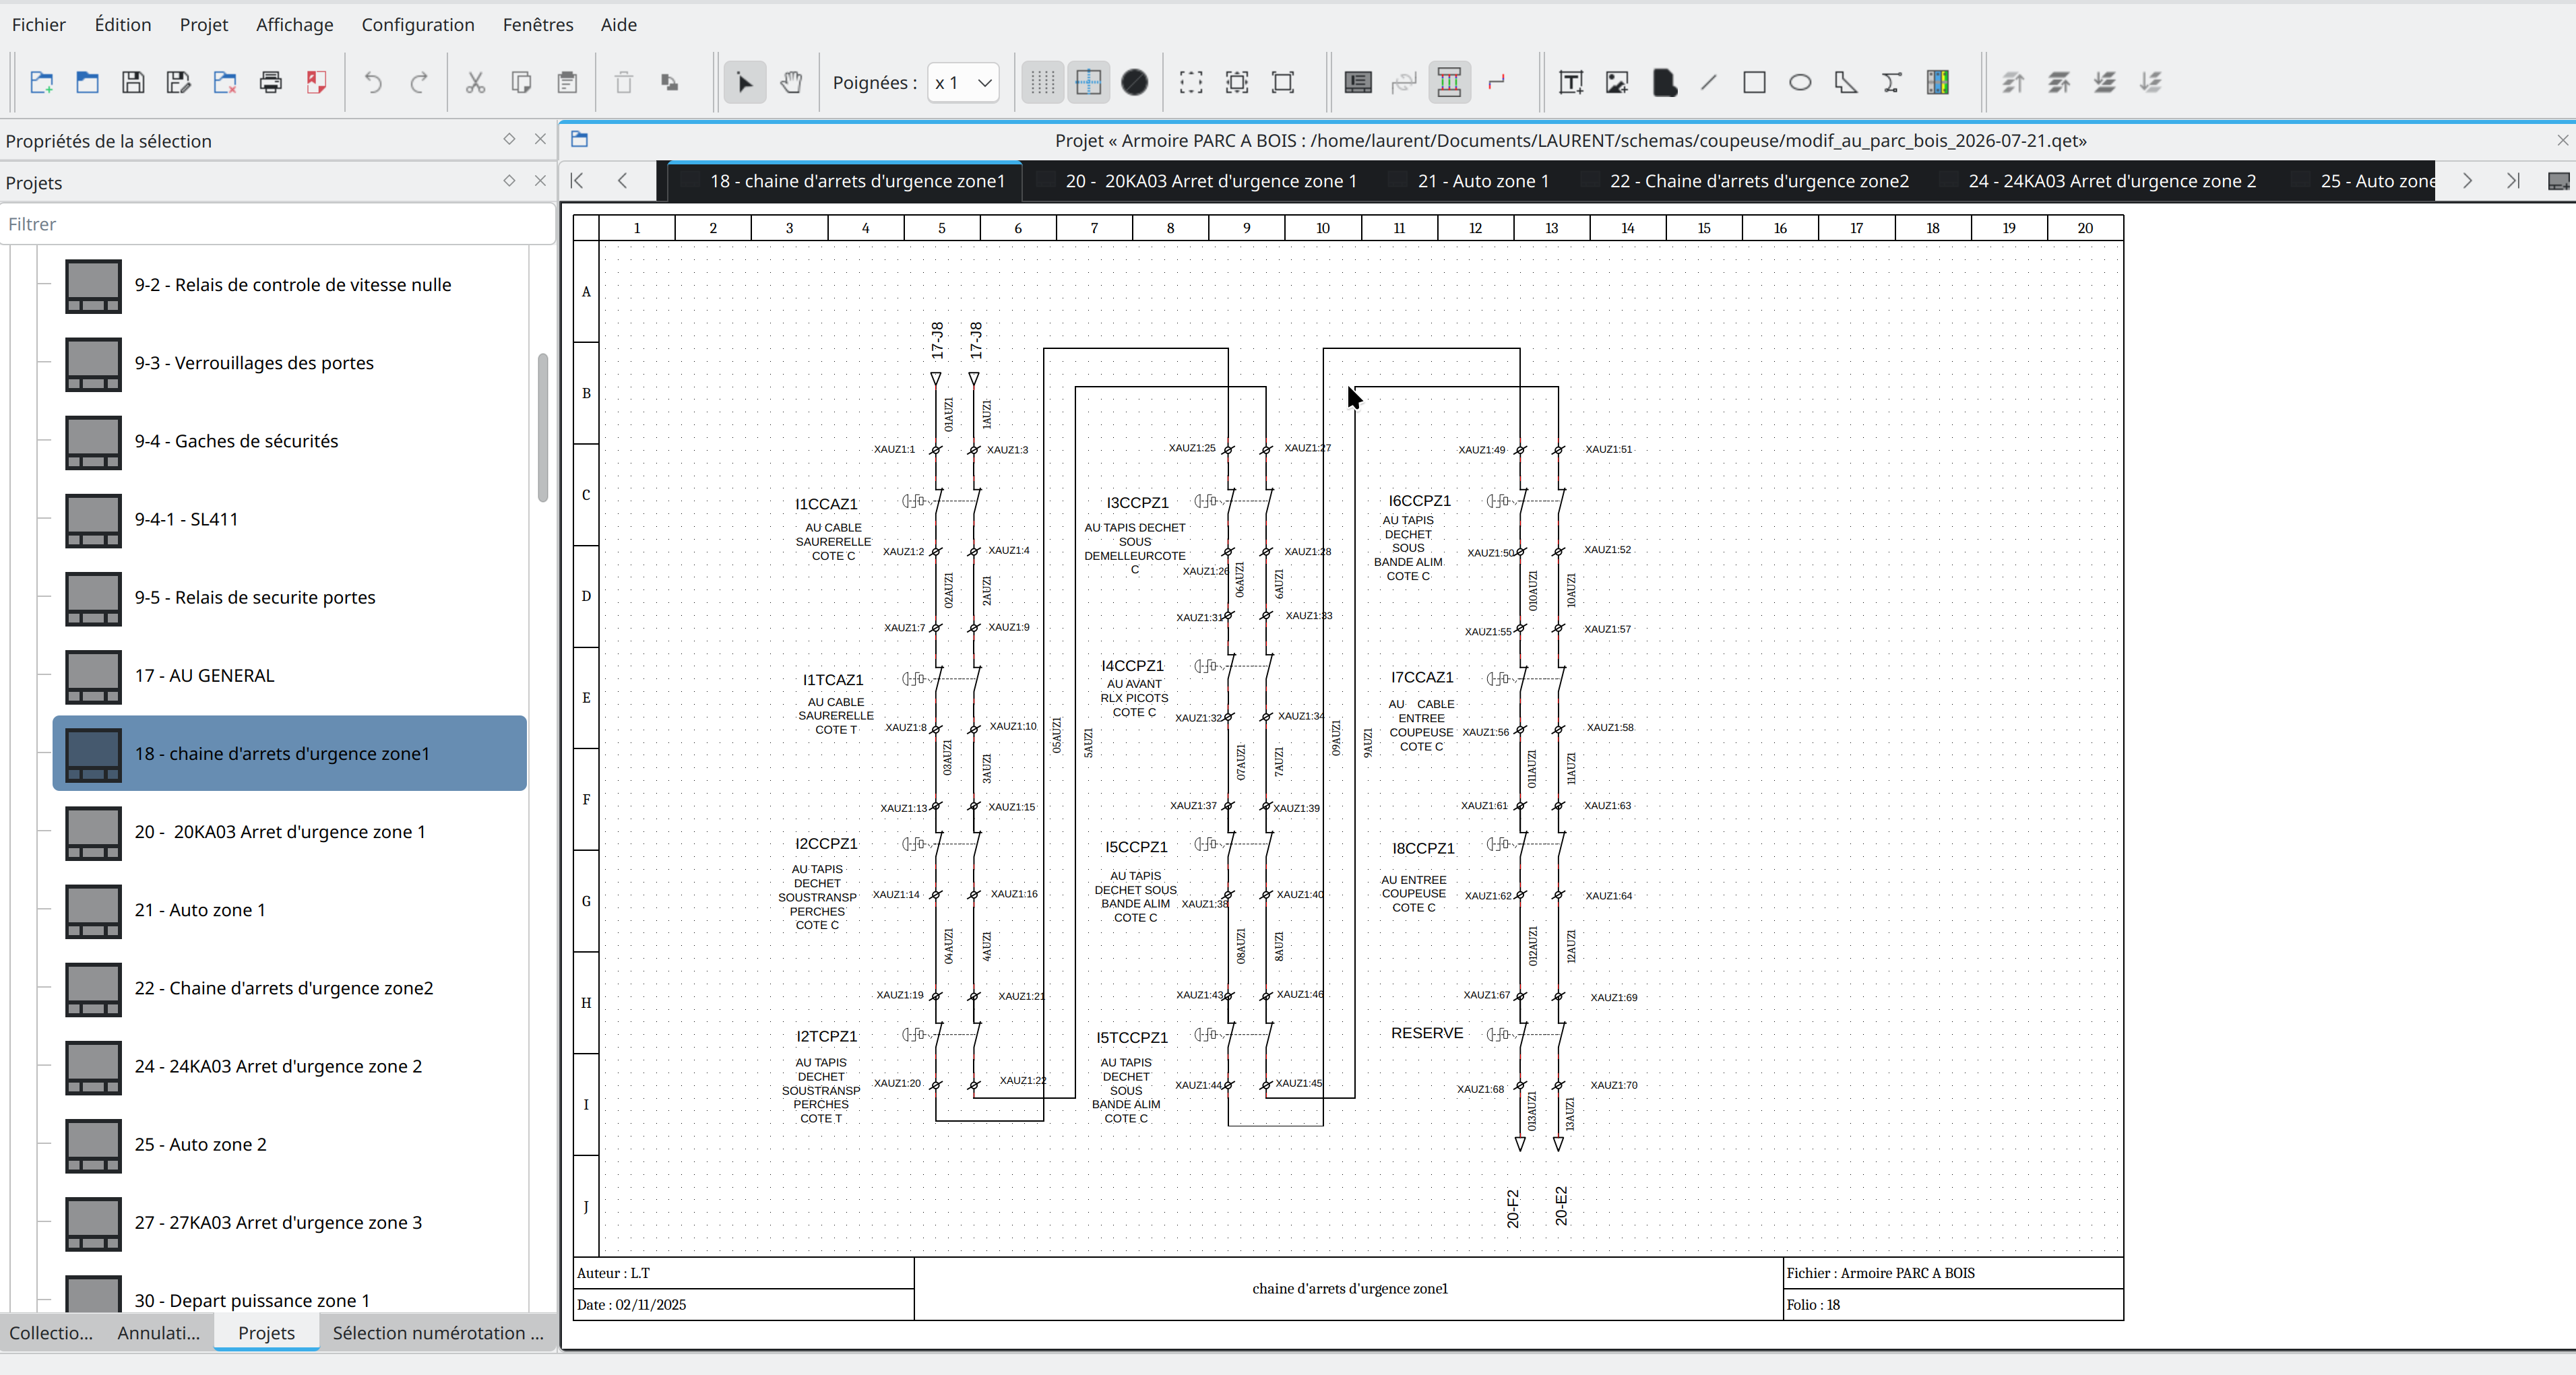Open the Affichage menu
The height and width of the screenshot is (1375, 2576).
coord(294,24)
